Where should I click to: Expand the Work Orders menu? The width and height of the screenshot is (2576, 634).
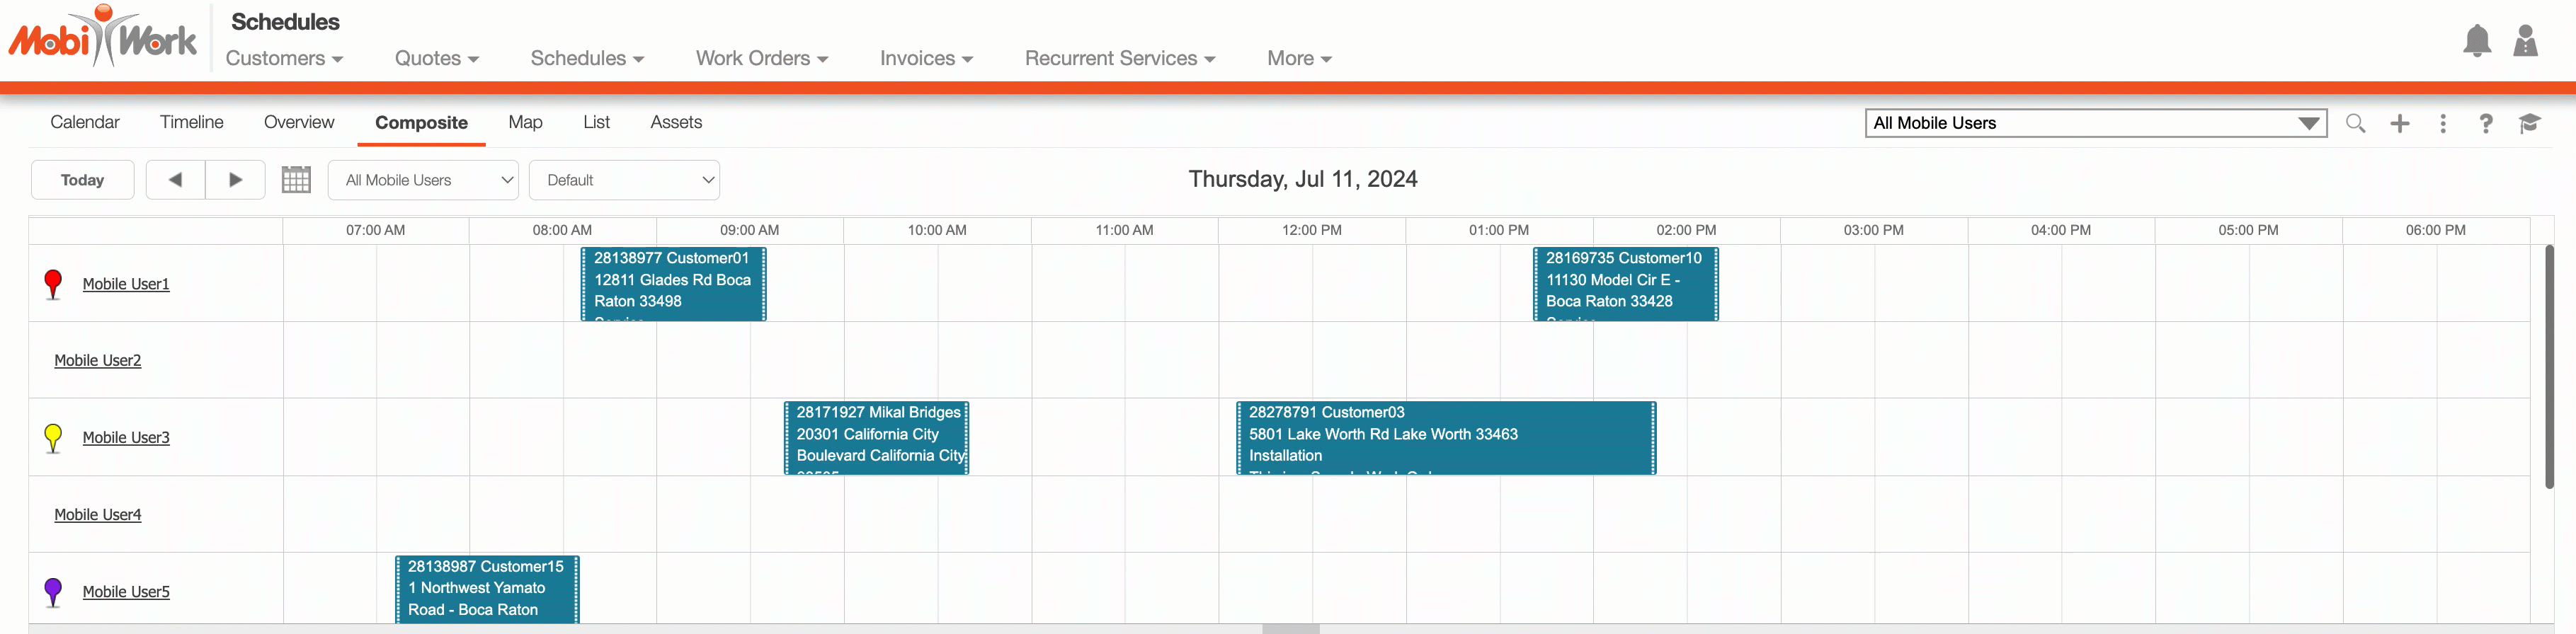point(762,58)
